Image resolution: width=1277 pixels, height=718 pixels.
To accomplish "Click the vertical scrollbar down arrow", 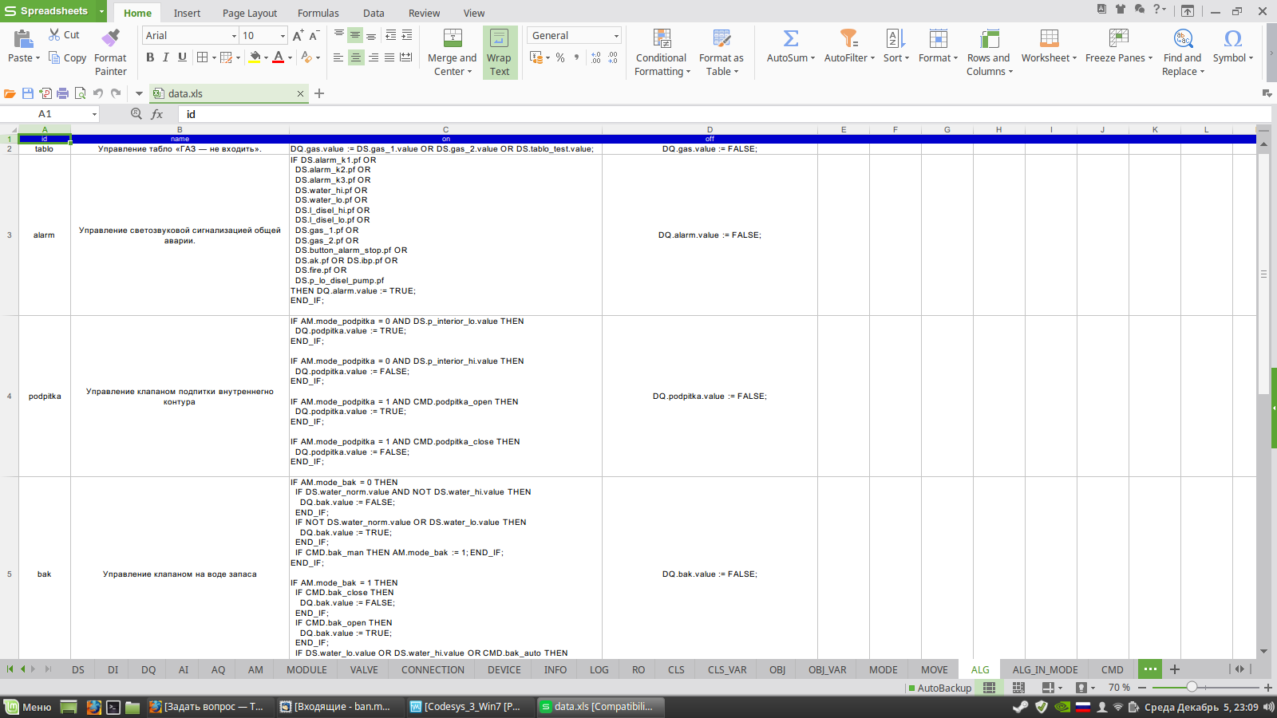I will (x=1263, y=652).
